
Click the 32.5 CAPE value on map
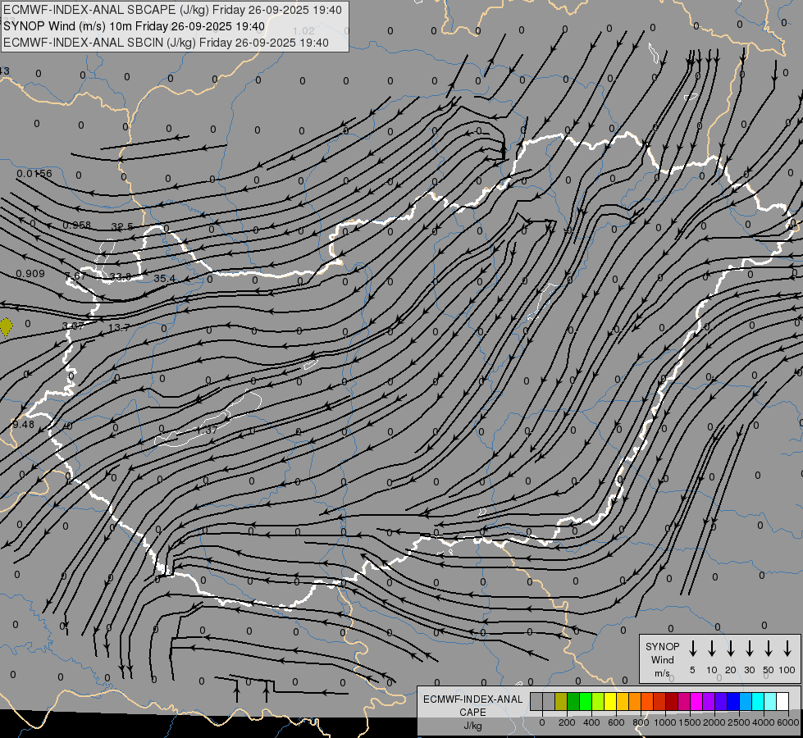[x=122, y=226]
